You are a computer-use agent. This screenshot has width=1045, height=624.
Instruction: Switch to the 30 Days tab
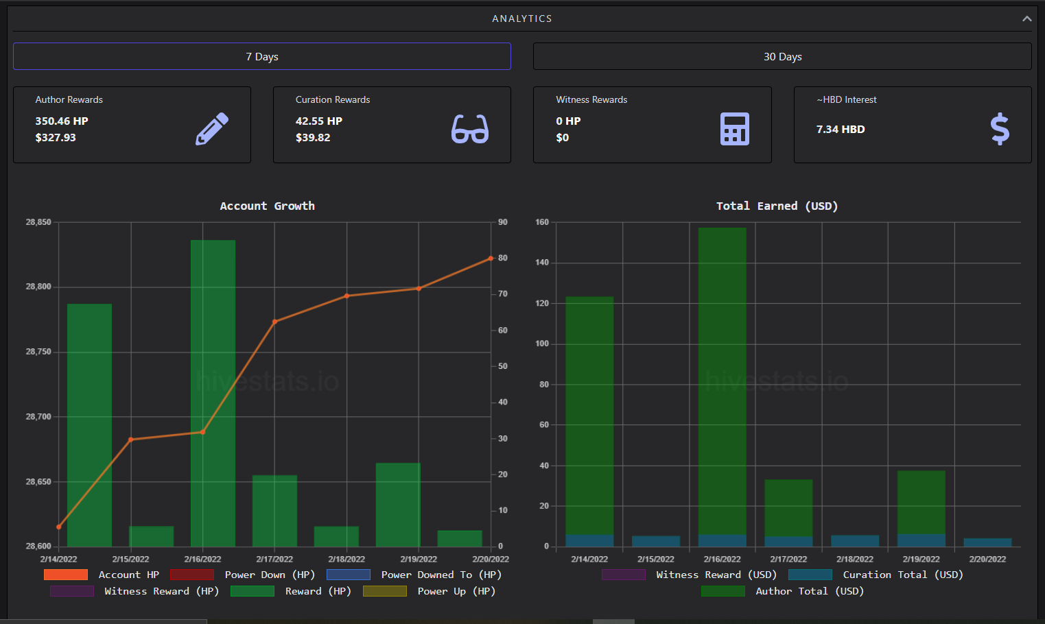pos(782,56)
